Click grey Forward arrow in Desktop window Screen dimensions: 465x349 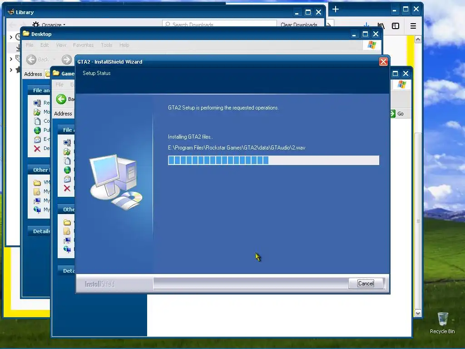[67, 60]
